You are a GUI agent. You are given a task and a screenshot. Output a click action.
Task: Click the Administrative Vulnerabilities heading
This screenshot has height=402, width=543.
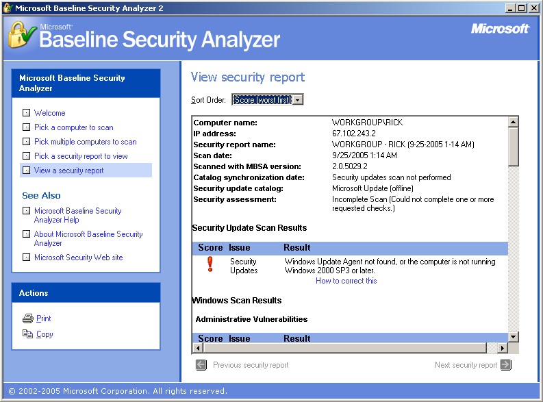[x=251, y=319]
